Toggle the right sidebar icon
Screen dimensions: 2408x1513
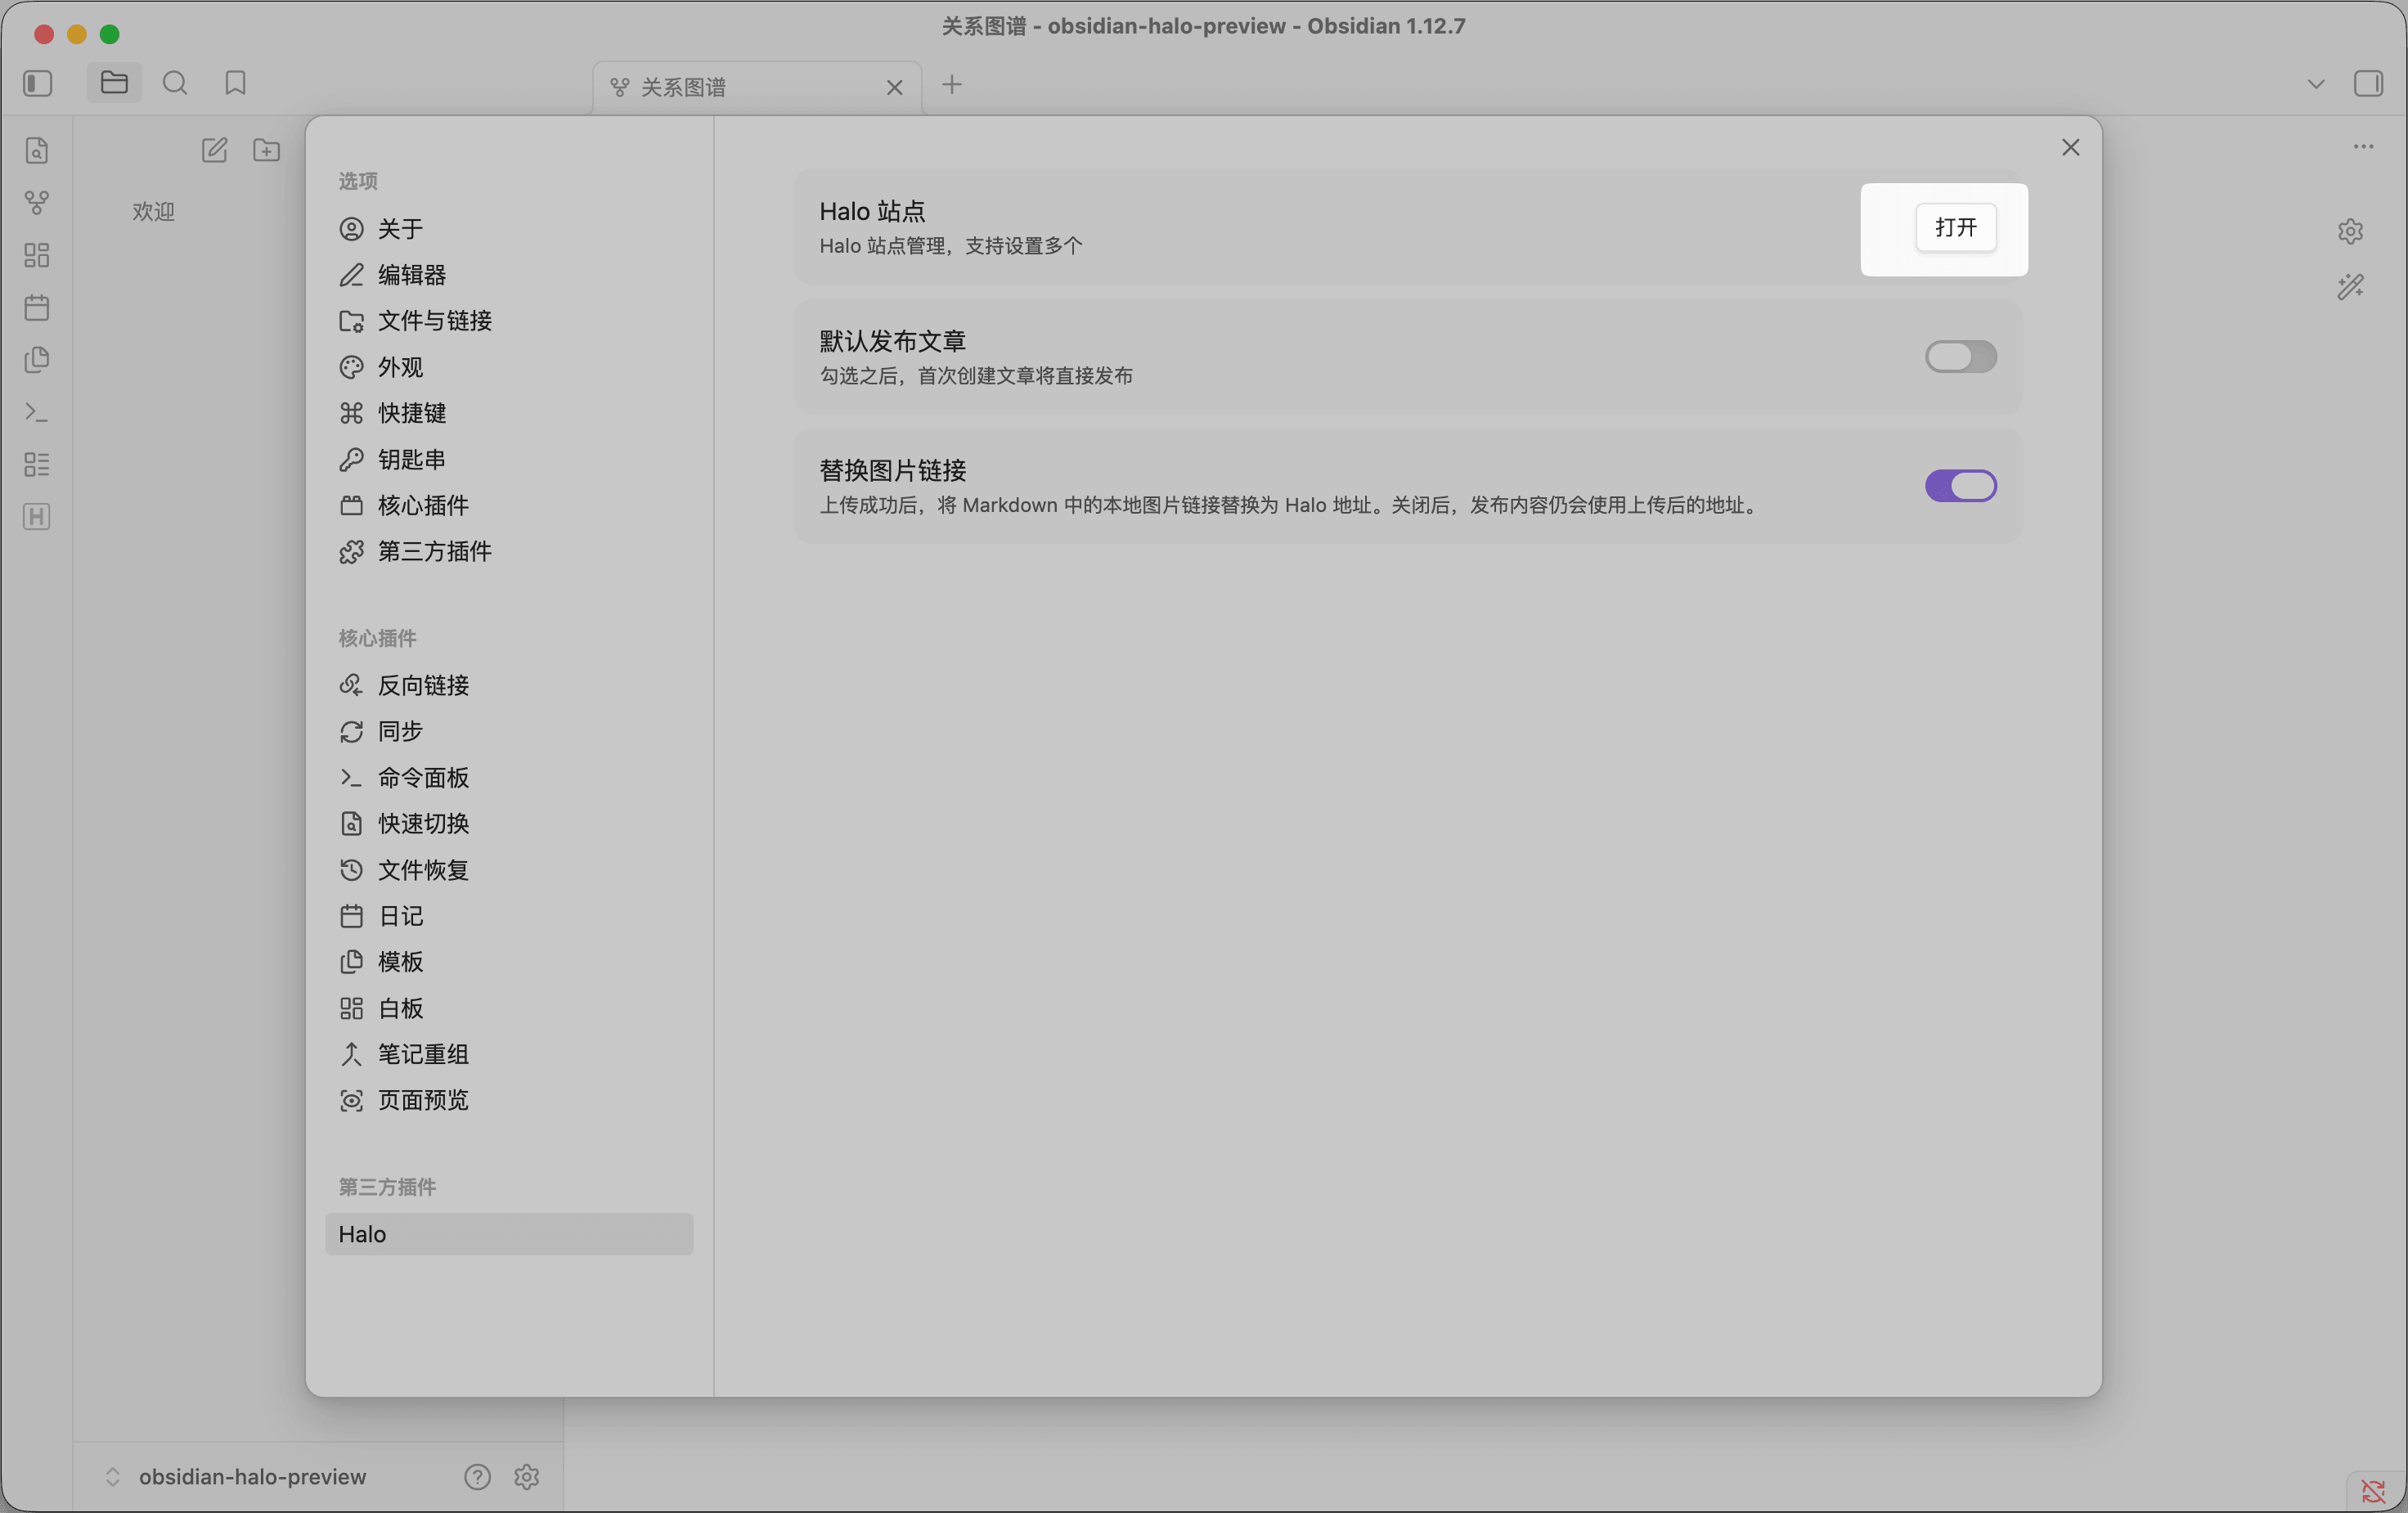tap(2368, 83)
